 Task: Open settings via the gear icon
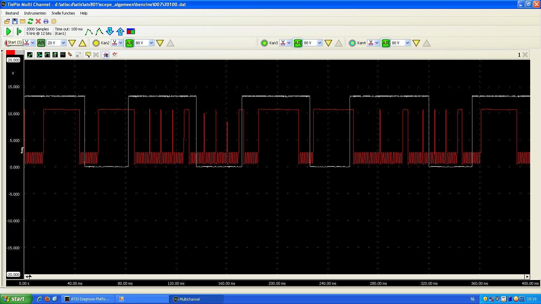click(x=54, y=21)
